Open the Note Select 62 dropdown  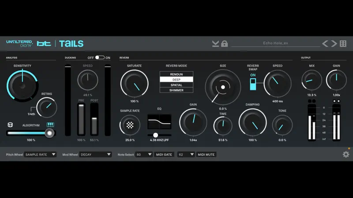[x=186, y=154]
